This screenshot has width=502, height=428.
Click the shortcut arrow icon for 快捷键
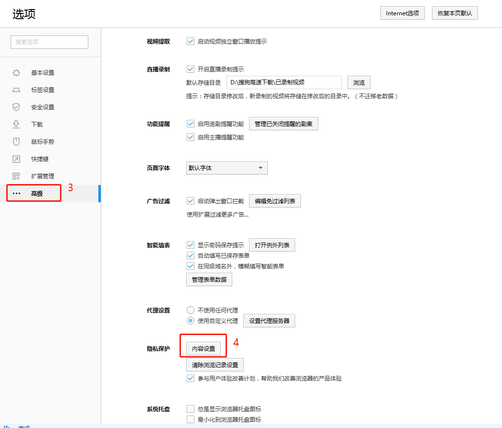coord(16,159)
